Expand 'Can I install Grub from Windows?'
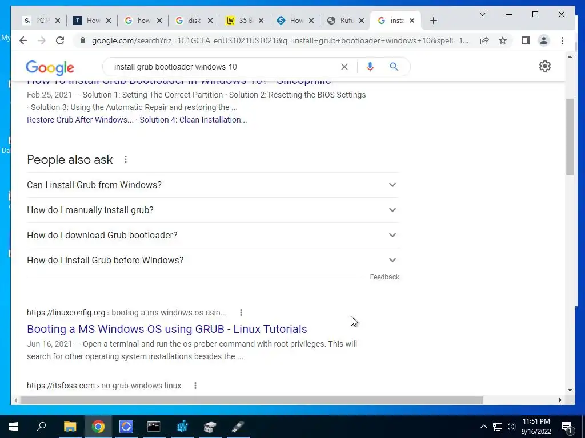The width and height of the screenshot is (585, 438). pyautogui.click(x=213, y=185)
